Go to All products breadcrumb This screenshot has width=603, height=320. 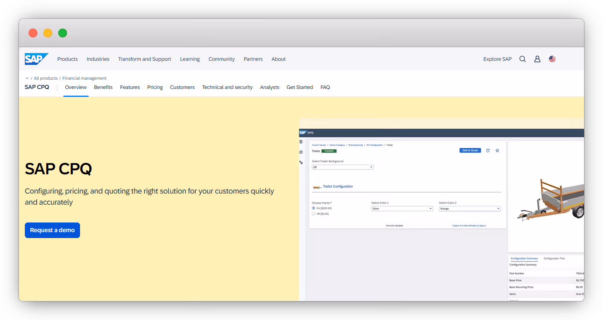tap(46, 78)
